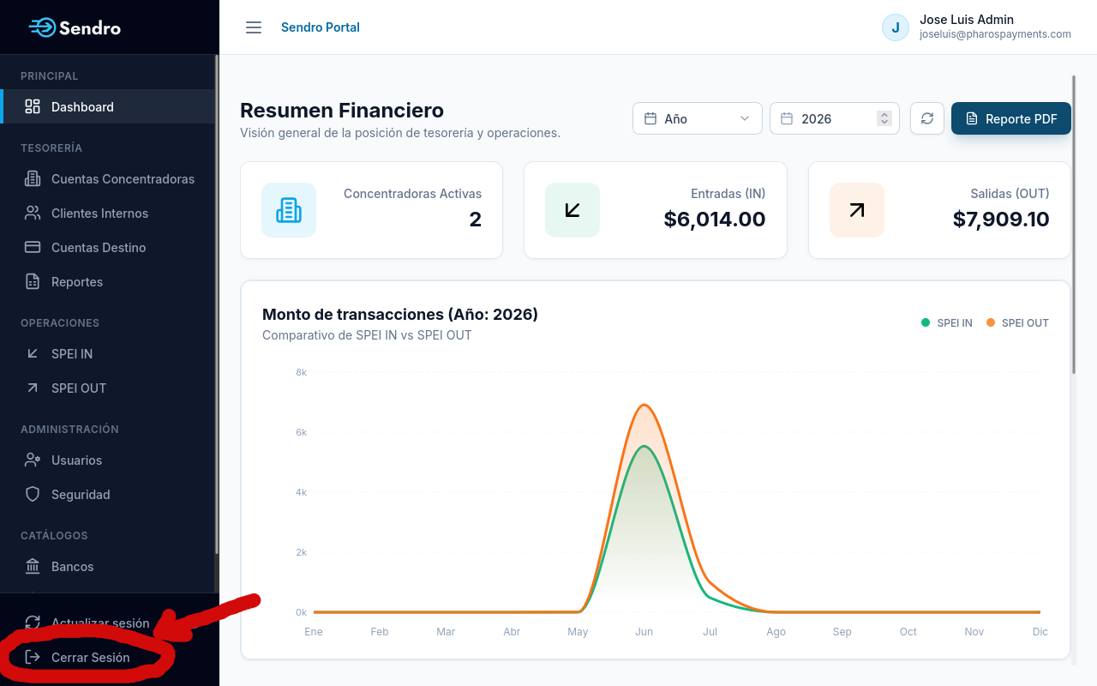Click the user avatar with letter J

(x=896, y=27)
